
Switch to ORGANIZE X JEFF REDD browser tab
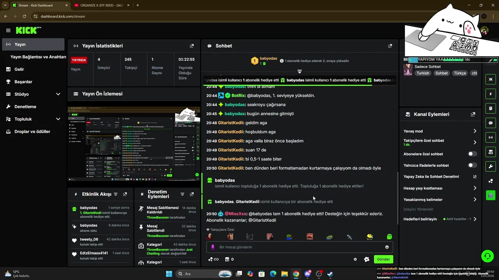click(101, 5)
